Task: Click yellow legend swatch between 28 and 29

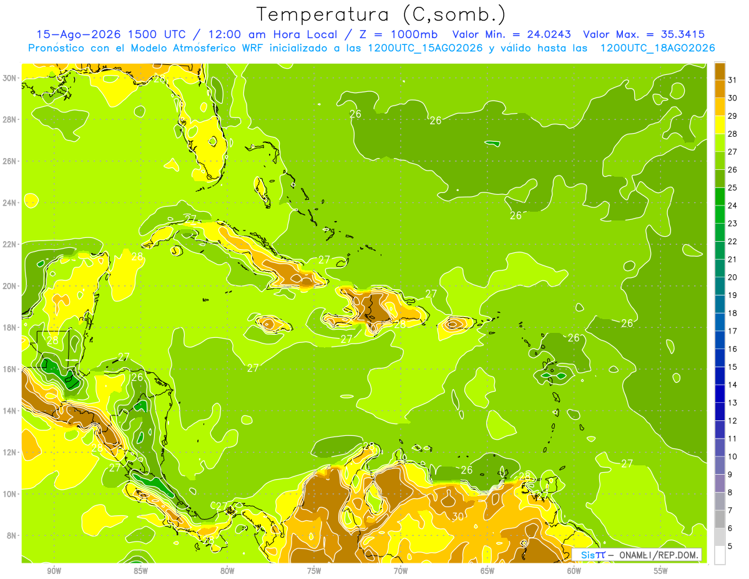Action: [x=720, y=125]
